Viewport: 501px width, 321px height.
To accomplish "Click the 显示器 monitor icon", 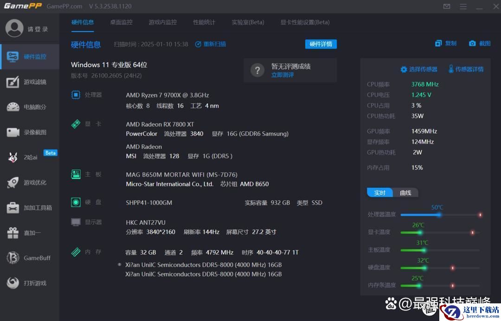I will point(76,222).
